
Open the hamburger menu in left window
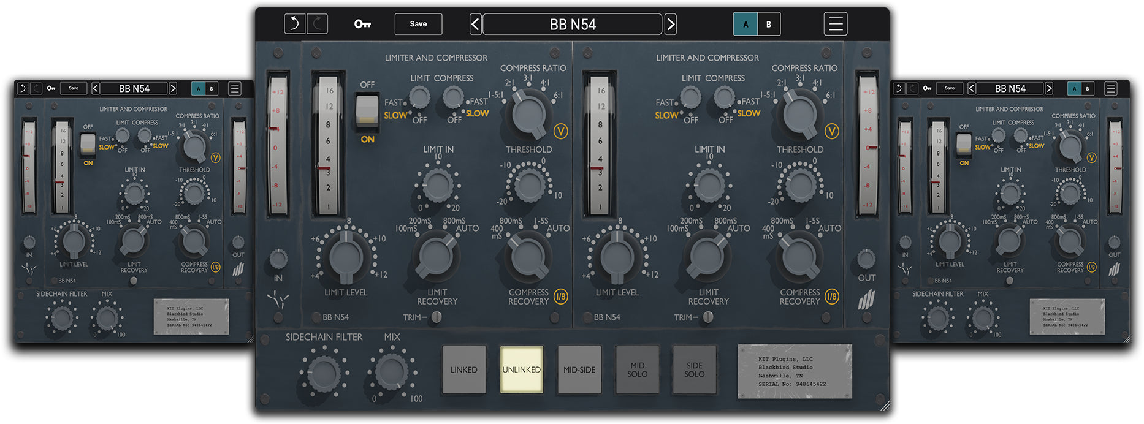pos(234,88)
